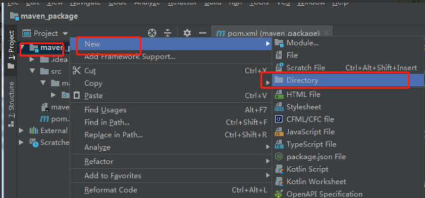Create a new File
This screenshot has width=425, height=198.
click(x=348, y=55)
